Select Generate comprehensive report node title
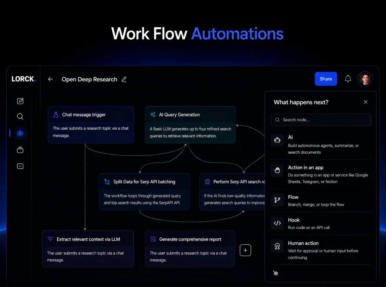 [190, 239]
